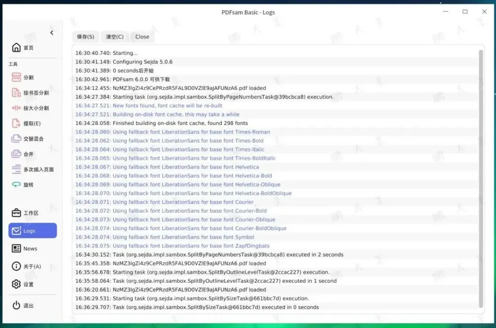Click the Close button in logs toolbar

(142, 37)
